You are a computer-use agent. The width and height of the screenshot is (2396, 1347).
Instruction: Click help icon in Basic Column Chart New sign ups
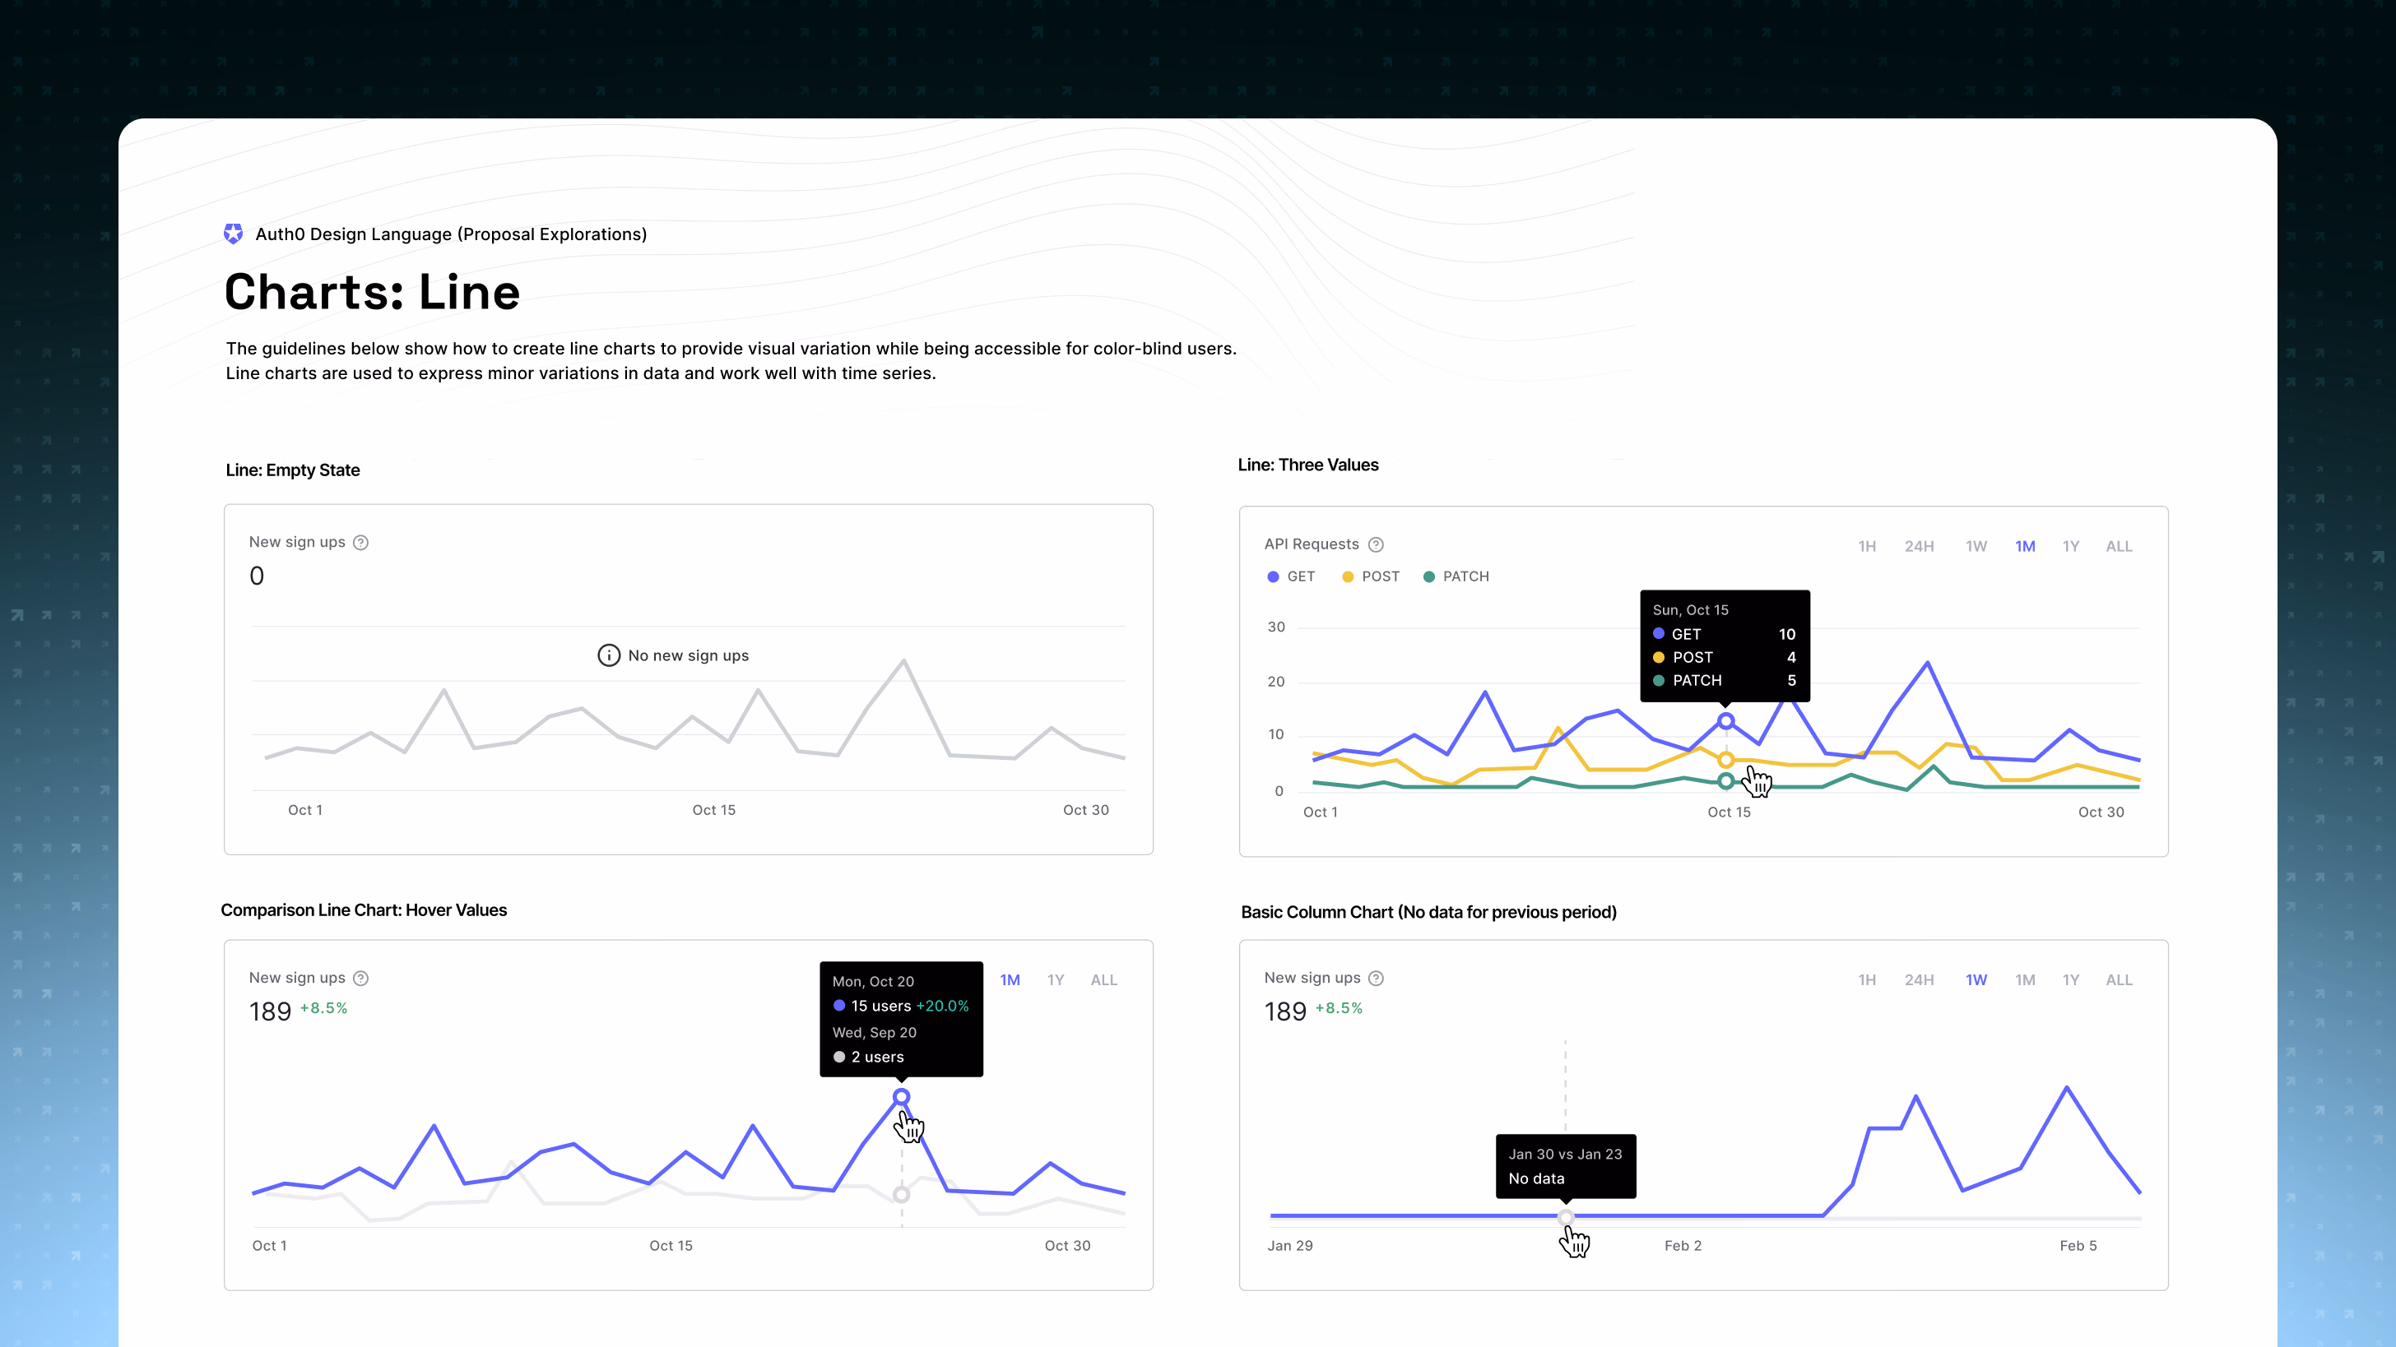(1377, 978)
